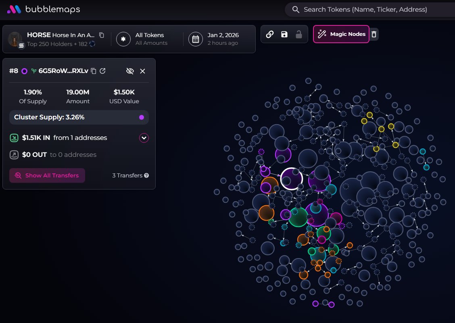Click the save map icon

284,34
